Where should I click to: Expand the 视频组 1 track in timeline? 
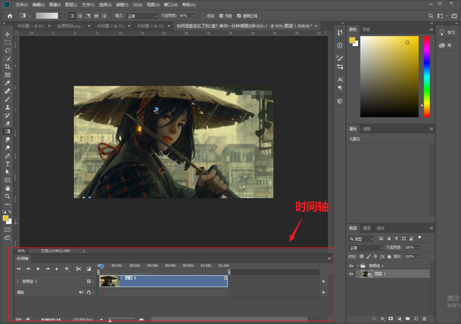tap(17, 282)
